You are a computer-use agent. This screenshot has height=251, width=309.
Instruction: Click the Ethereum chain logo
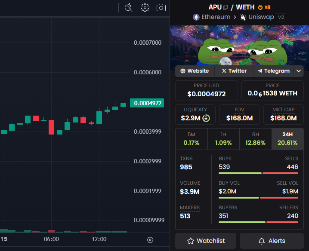click(196, 17)
